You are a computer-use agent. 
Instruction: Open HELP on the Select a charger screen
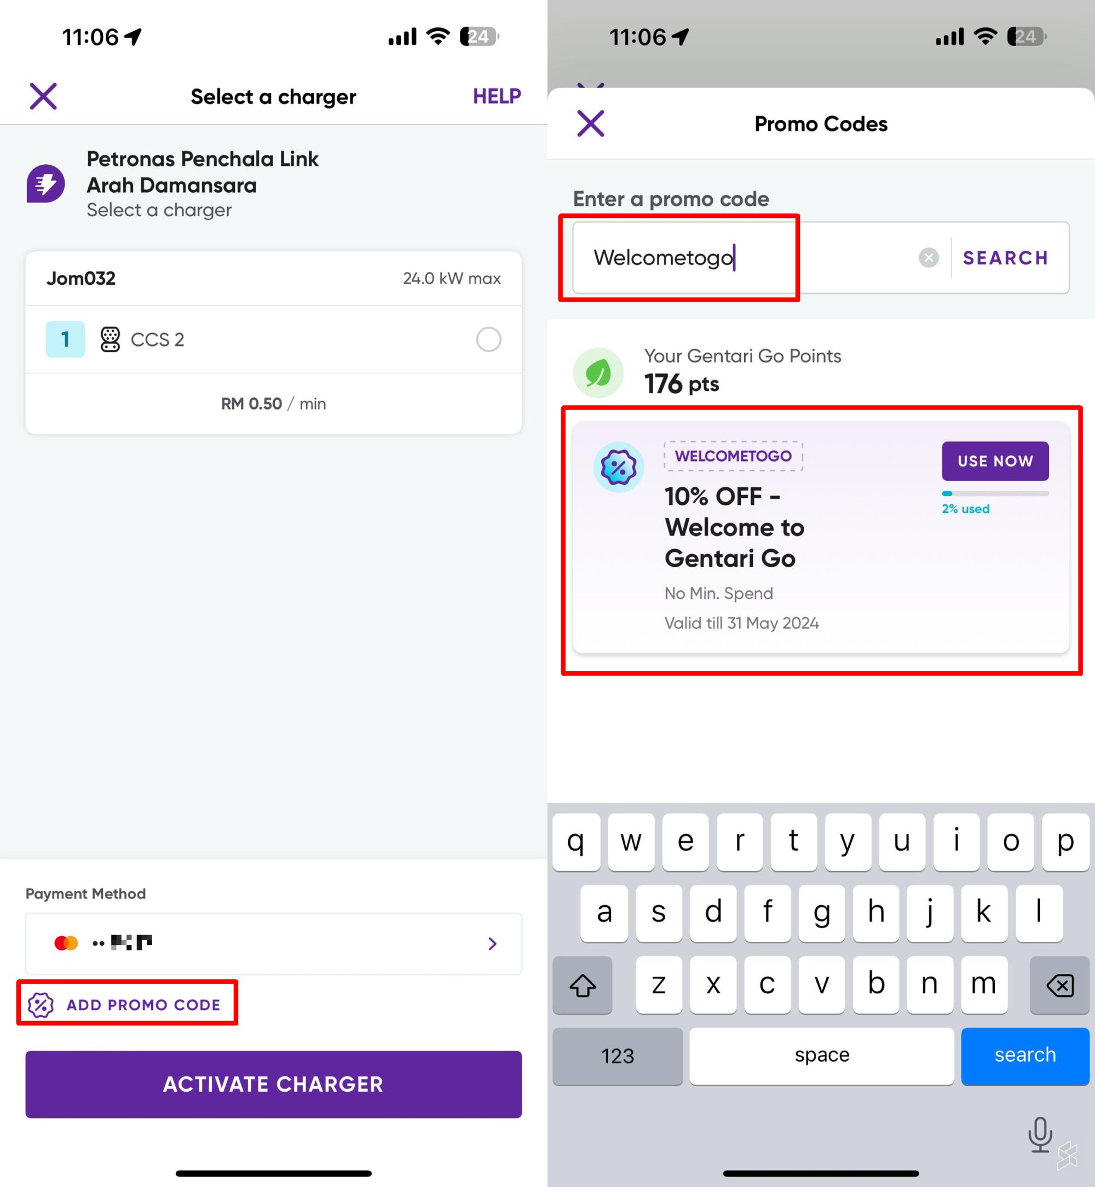pos(497,95)
